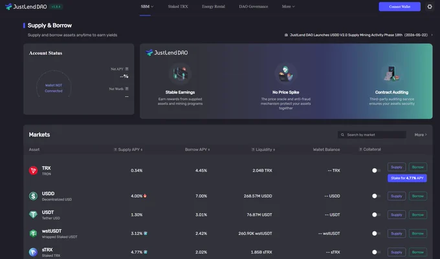440x259 pixels.
Task: Click the 1.85B sTRX liquidity value
Action: point(261,252)
